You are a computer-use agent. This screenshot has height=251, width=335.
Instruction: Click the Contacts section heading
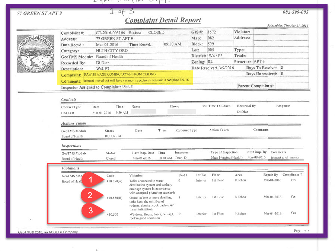(68, 99)
